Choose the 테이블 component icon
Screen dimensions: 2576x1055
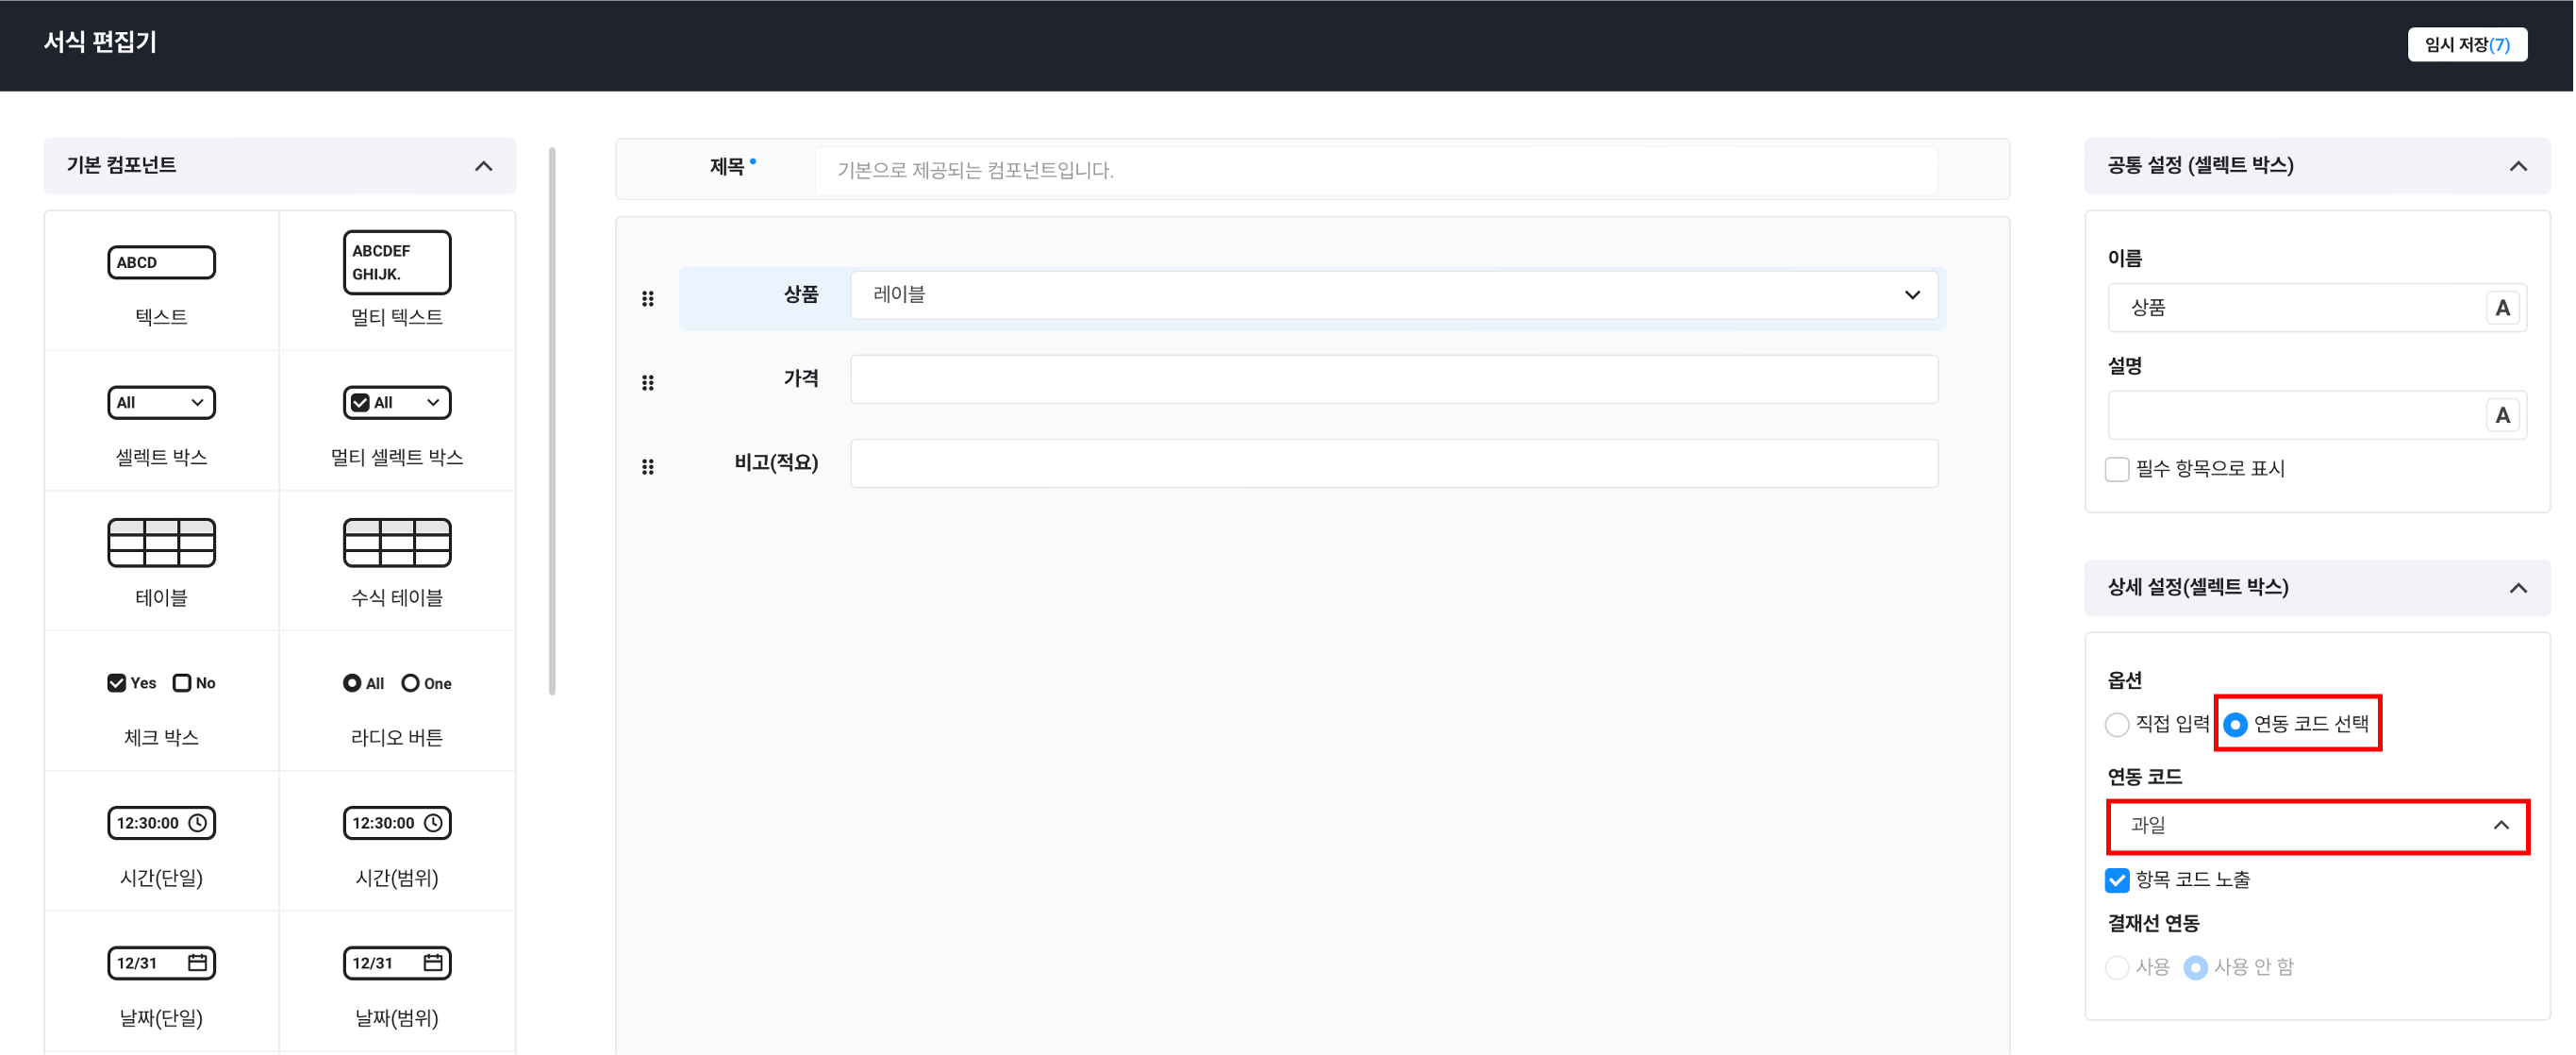(x=161, y=542)
